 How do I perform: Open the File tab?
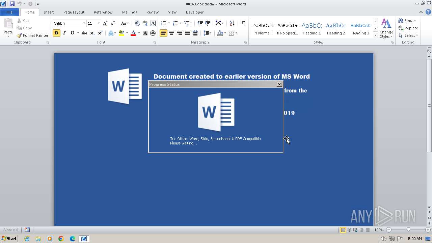coord(9,12)
